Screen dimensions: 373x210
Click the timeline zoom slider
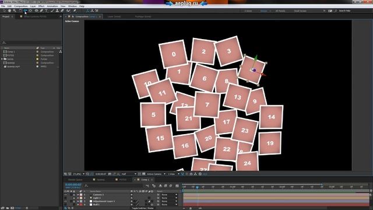click(191, 208)
